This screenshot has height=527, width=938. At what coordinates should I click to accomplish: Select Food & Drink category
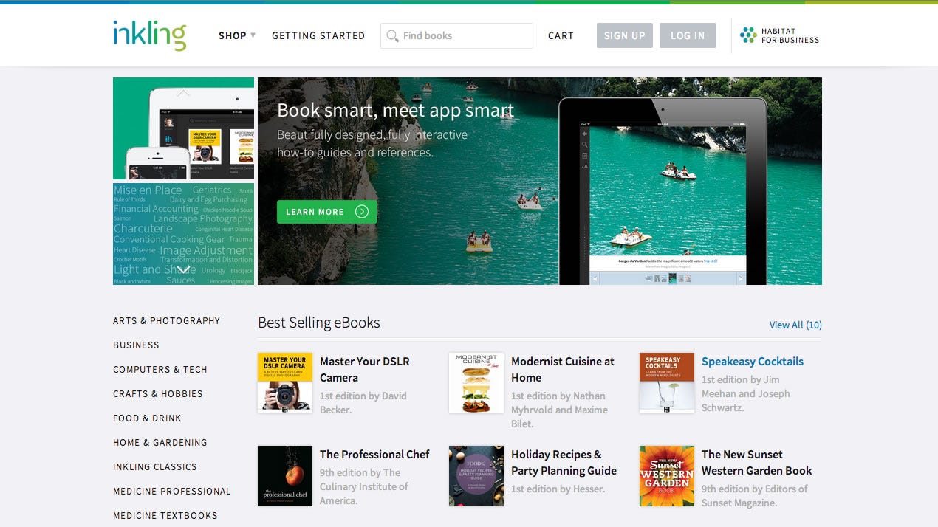point(147,418)
